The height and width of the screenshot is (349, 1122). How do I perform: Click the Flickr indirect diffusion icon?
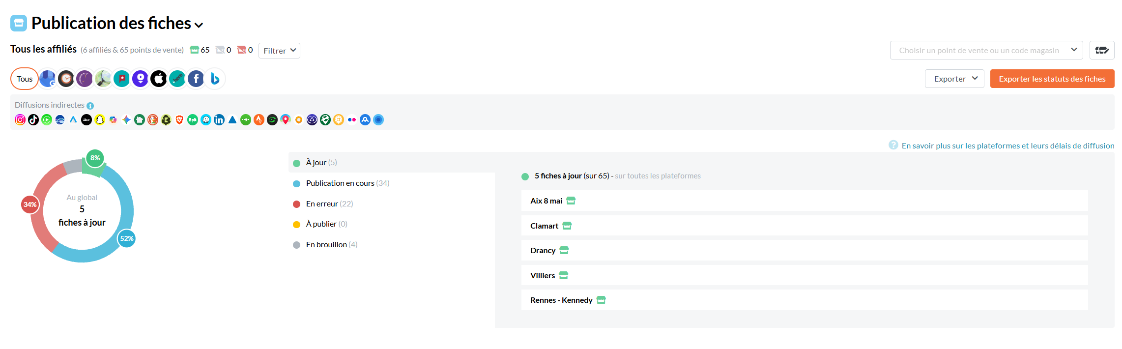(x=352, y=119)
